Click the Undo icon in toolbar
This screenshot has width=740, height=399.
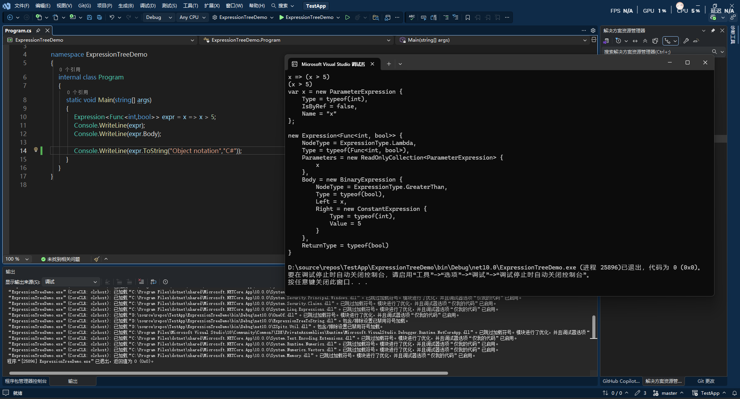(x=111, y=17)
